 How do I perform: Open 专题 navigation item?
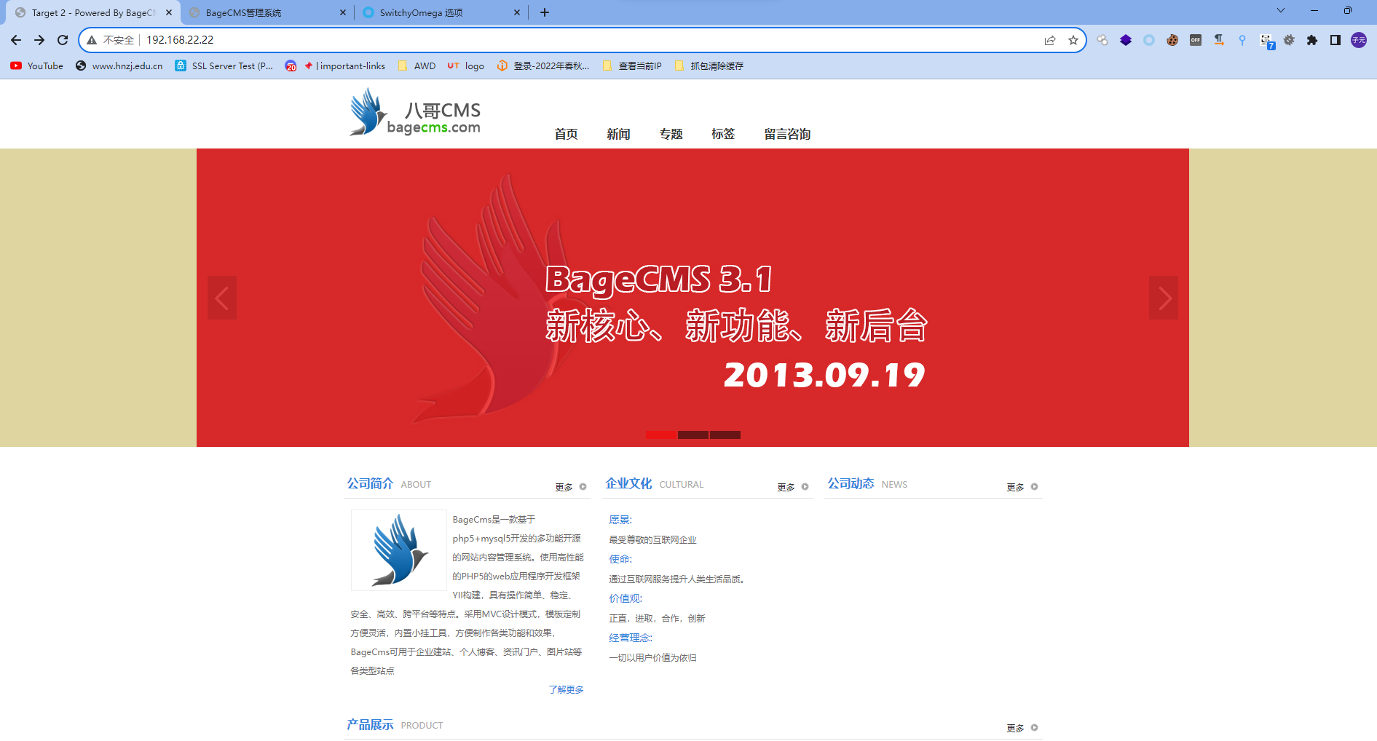[x=671, y=134]
